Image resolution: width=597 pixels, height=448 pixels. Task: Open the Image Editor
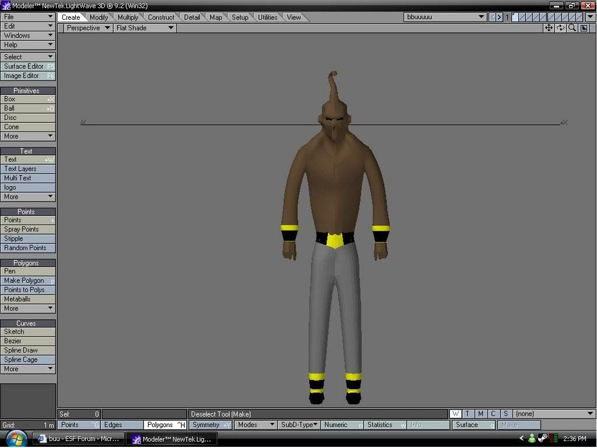[x=28, y=76]
